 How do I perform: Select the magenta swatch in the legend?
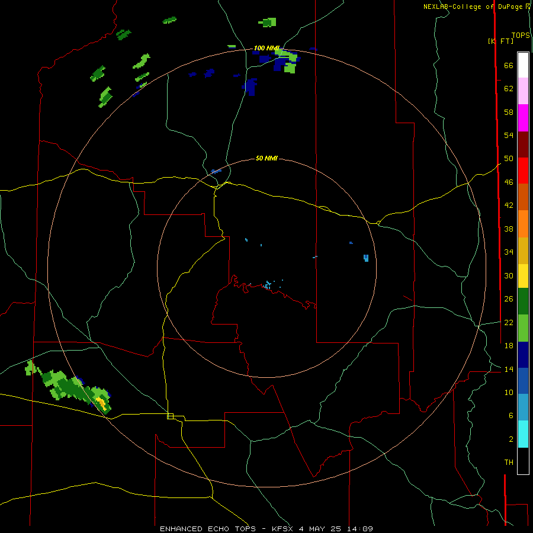pos(523,118)
